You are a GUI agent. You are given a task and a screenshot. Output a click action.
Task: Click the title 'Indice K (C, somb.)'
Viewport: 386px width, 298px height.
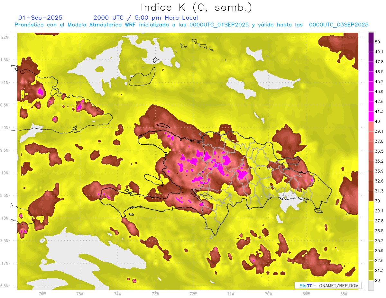point(196,7)
